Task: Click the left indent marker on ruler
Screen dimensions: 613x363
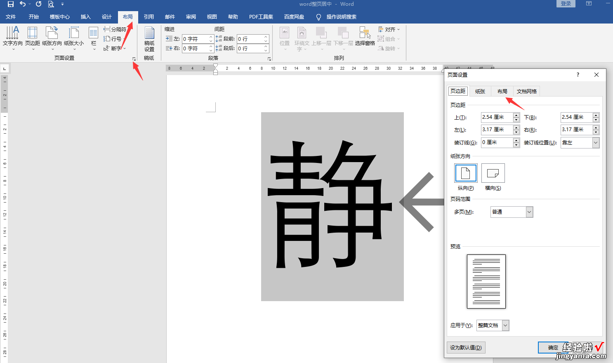Action: [x=215, y=73]
